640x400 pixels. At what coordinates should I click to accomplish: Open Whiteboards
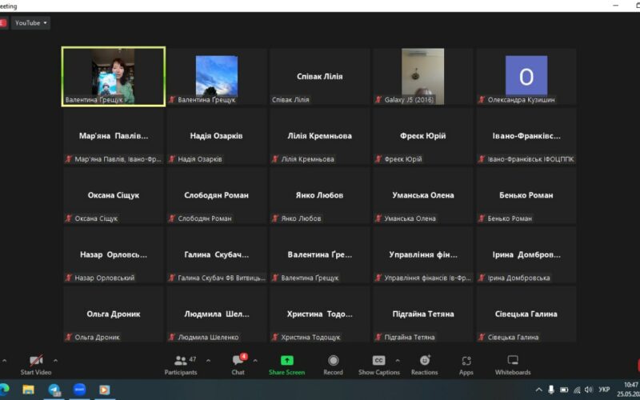(x=513, y=361)
